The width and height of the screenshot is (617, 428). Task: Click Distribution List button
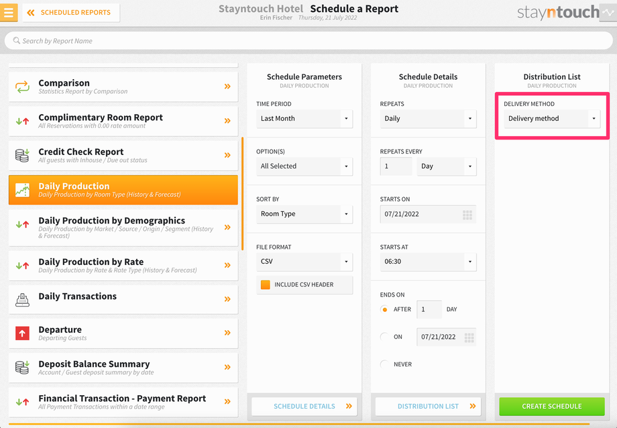click(428, 407)
